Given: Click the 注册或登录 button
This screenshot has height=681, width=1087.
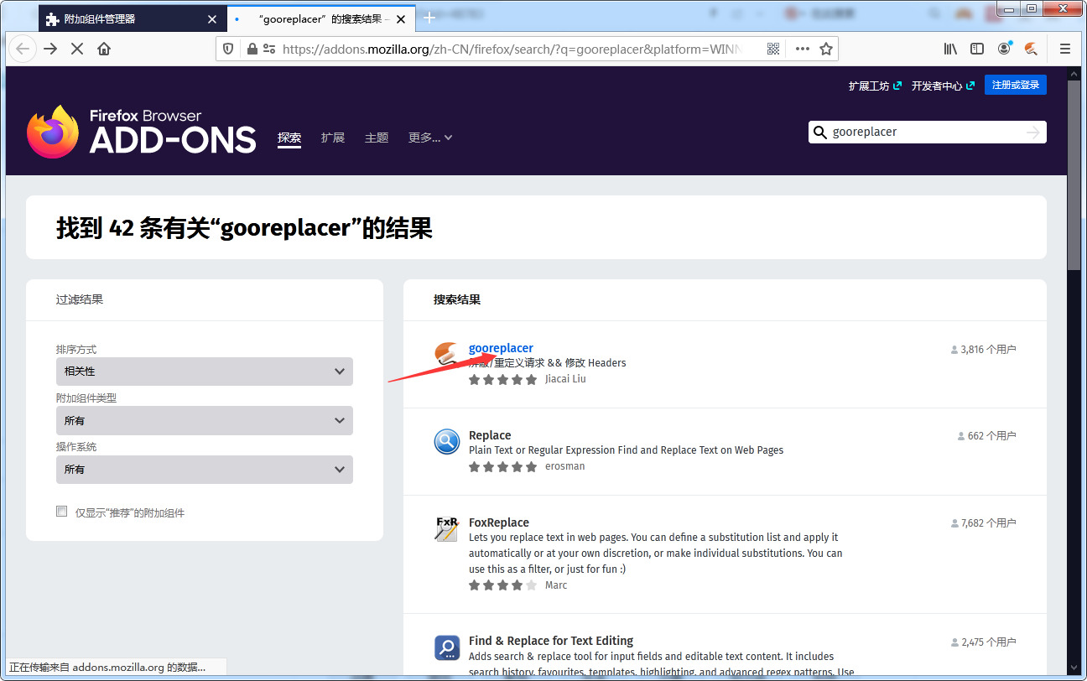Looking at the screenshot, I should tap(1016, 85).
